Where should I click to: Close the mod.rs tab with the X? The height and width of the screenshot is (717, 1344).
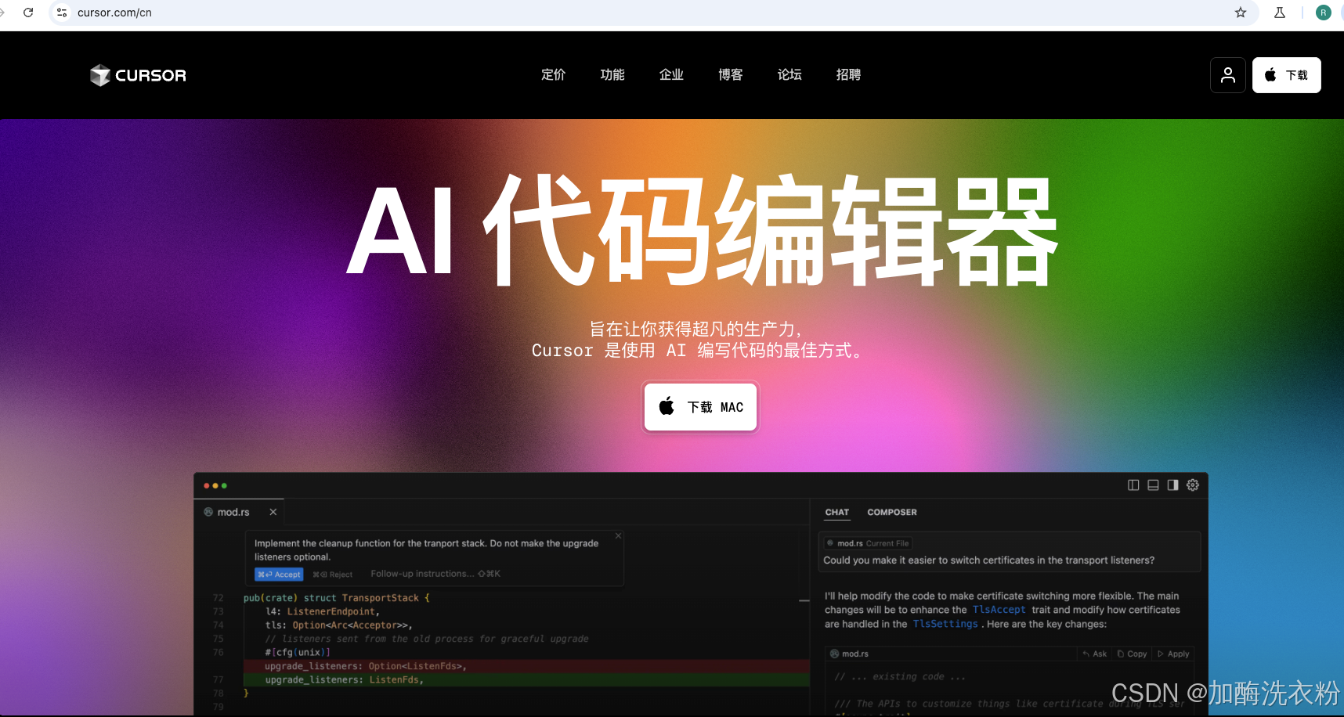coord(273,512)
